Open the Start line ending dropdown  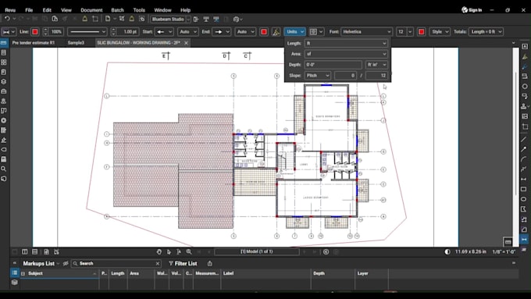pos(164,32)
